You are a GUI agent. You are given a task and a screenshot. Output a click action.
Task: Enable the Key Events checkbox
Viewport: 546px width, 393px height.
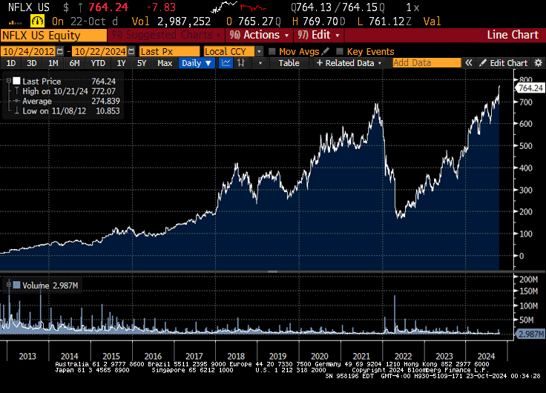tap(340, 51)
